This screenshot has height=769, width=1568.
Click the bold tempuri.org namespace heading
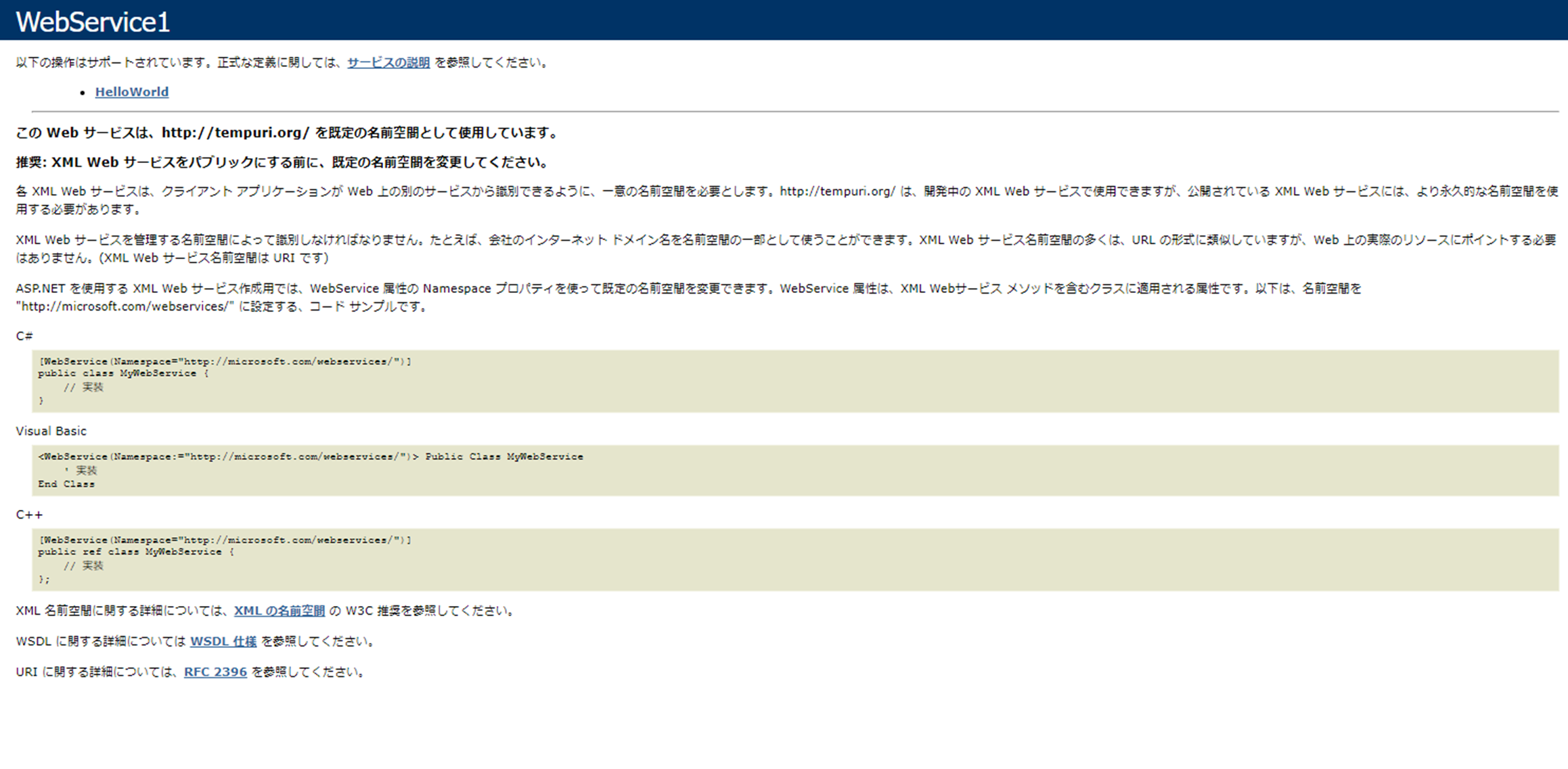tap(287, 133)
